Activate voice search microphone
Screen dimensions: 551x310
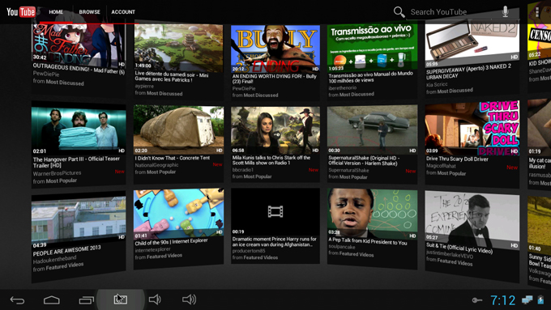click(x=506, y=11)
